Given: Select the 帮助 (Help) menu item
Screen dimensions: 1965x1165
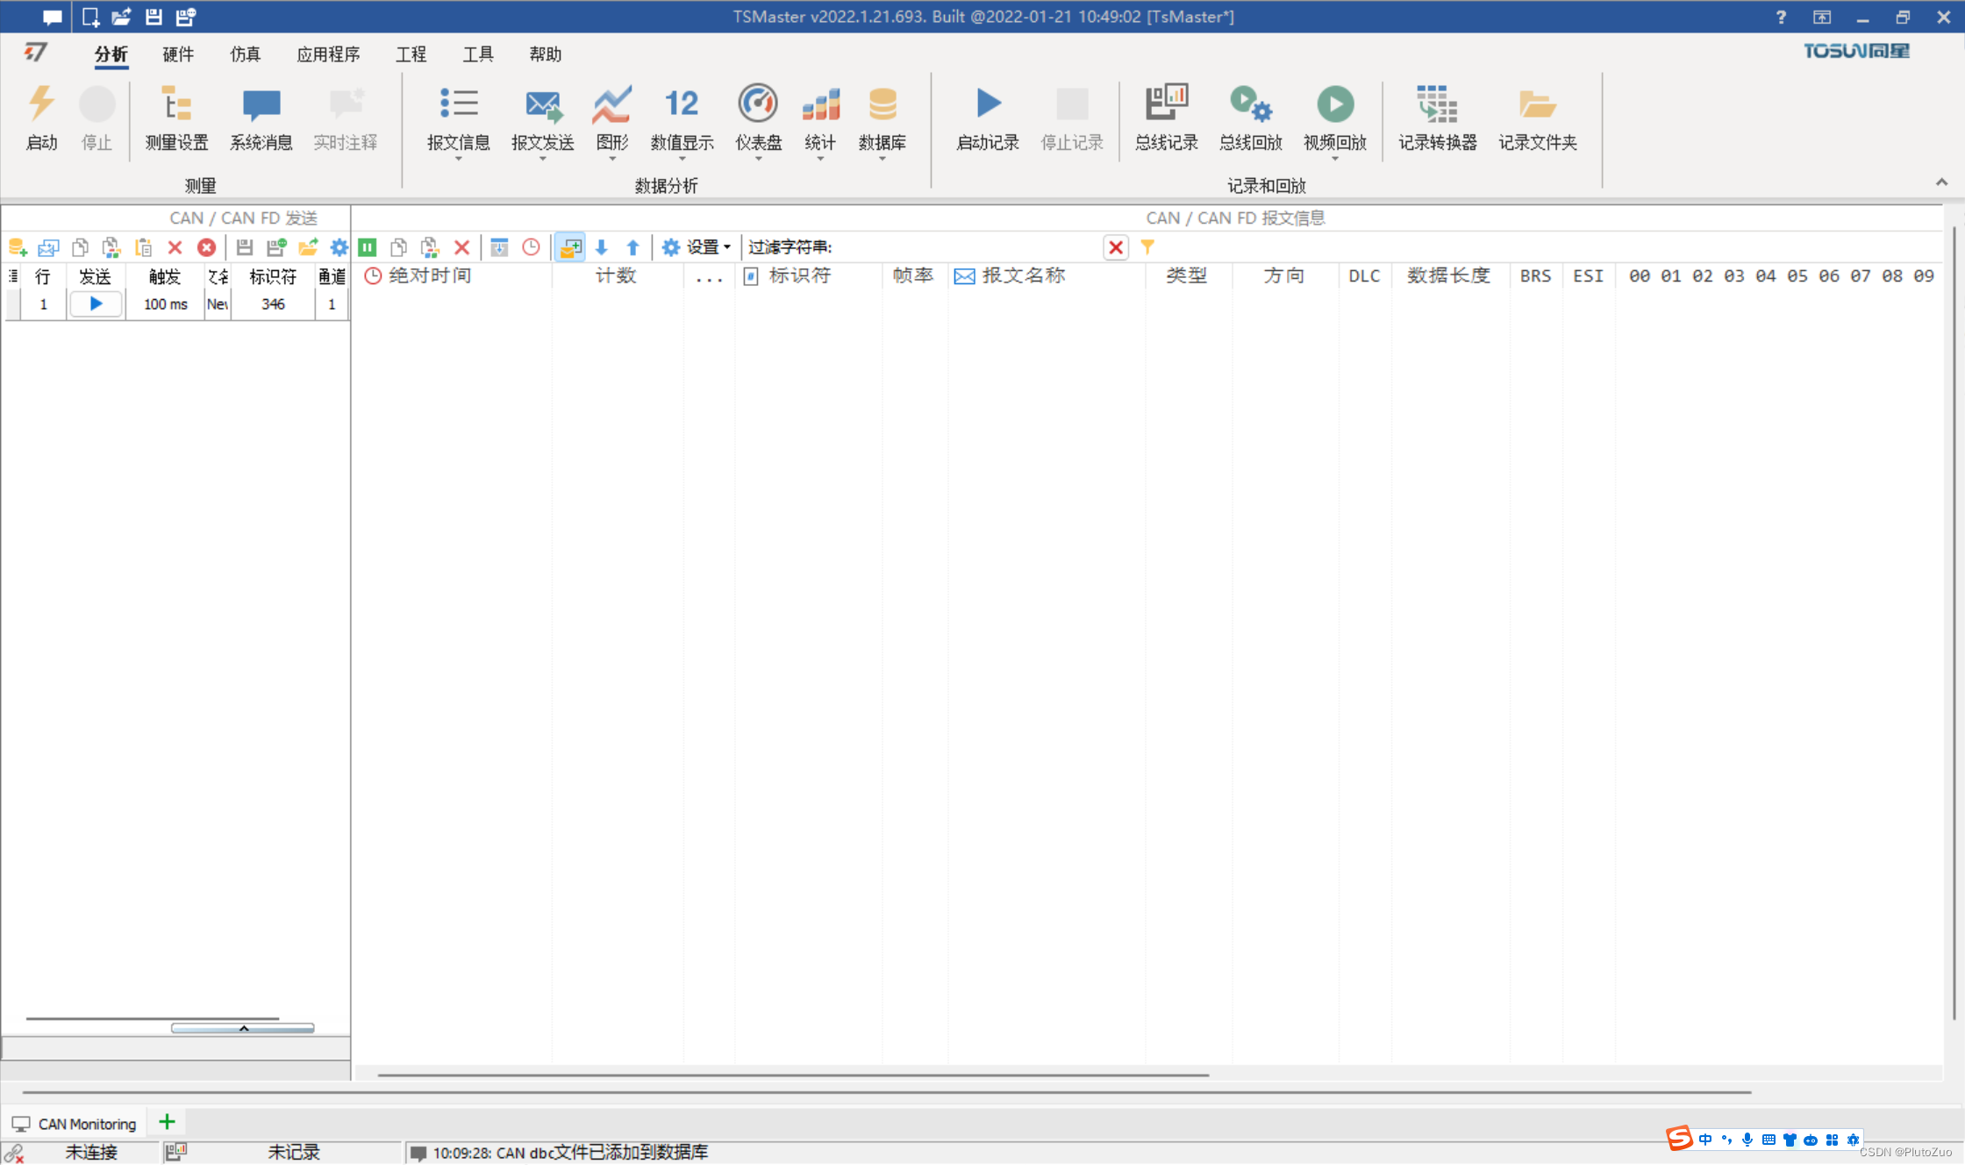Looking at the screenshot, I should click(544, 54).
